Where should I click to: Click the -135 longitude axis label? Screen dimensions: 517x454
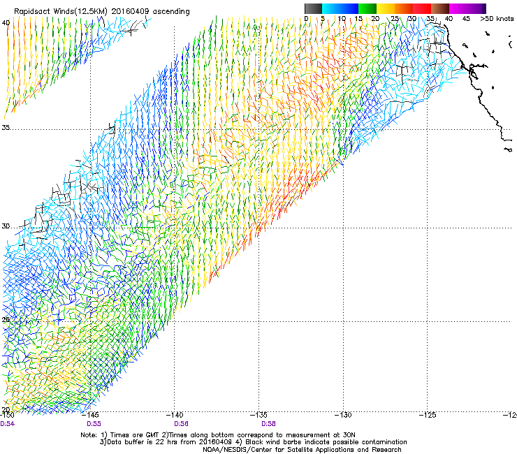tap(258, 415)
